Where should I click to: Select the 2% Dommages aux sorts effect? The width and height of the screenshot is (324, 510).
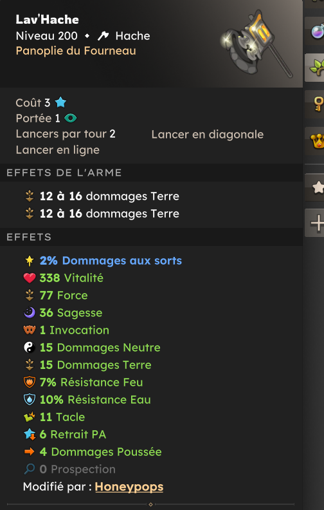(x=111, y=261)
